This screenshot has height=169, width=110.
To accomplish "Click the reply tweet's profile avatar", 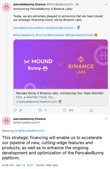I will coord(6,121).
